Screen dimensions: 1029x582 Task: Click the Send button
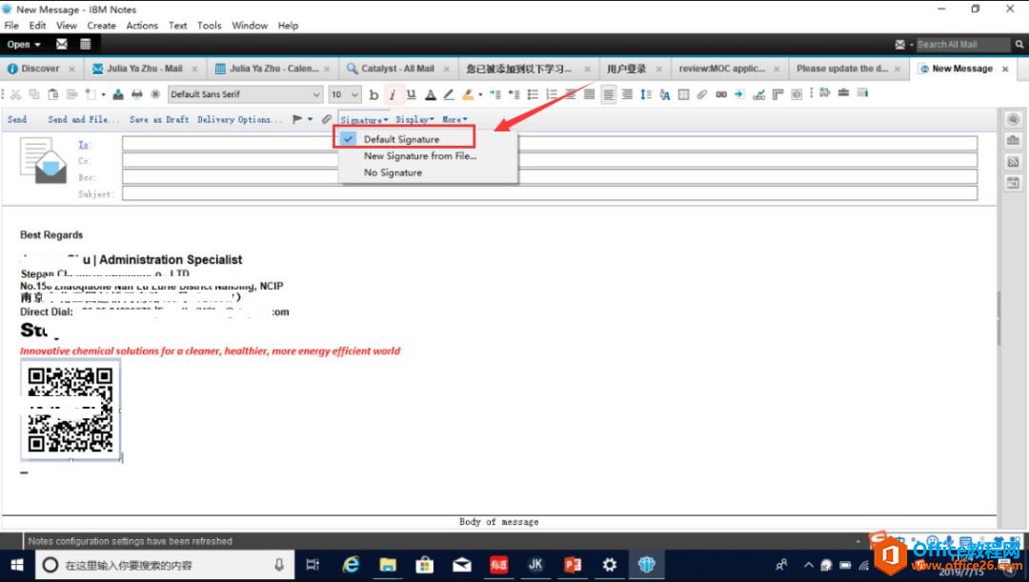(17, 119)
